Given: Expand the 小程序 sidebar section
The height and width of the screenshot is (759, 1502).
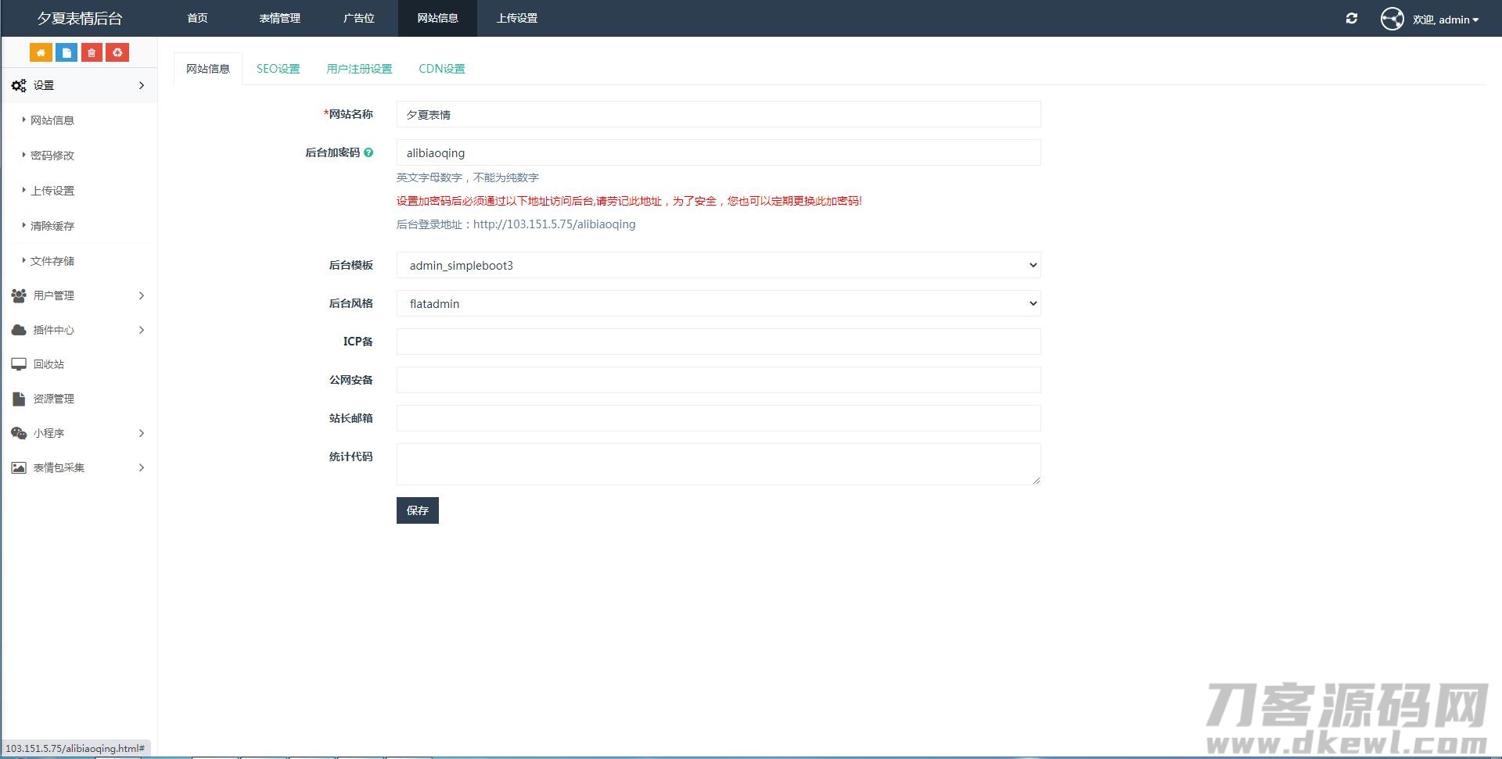Looking at the screenshot, I should point(78,433).
